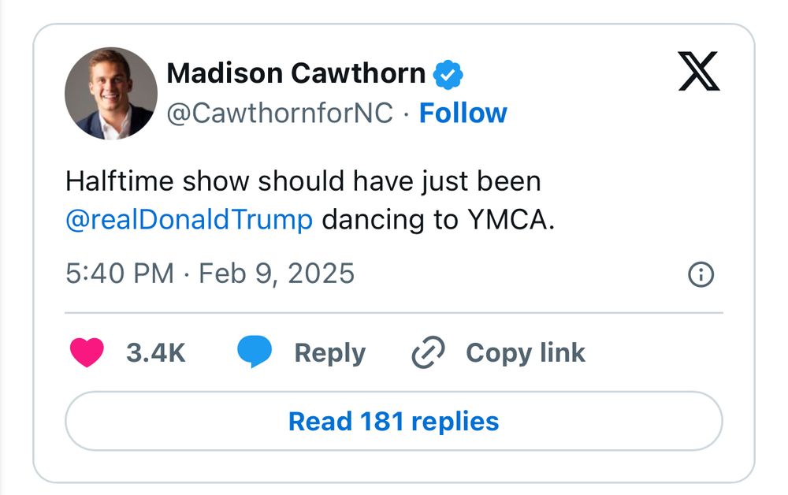Open Madison Cawthorn's profile photo
Viewport: 788px width, 495px height.
[110, 93]
